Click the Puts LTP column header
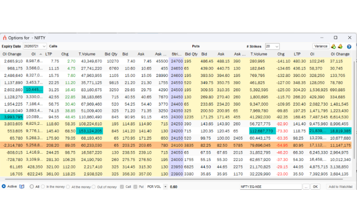The image size is (357, 222). click(x=297, y=54)
